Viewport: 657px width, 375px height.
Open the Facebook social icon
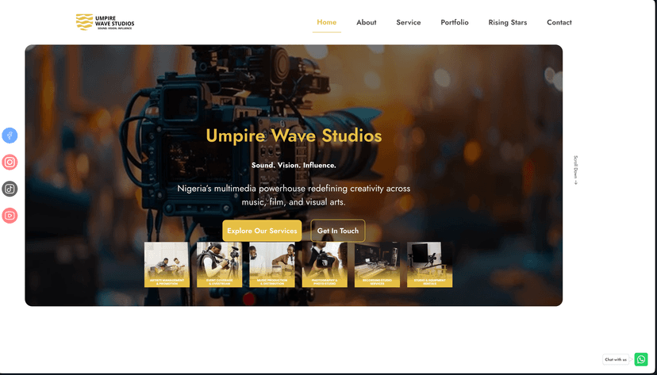[x=10, y=136]
